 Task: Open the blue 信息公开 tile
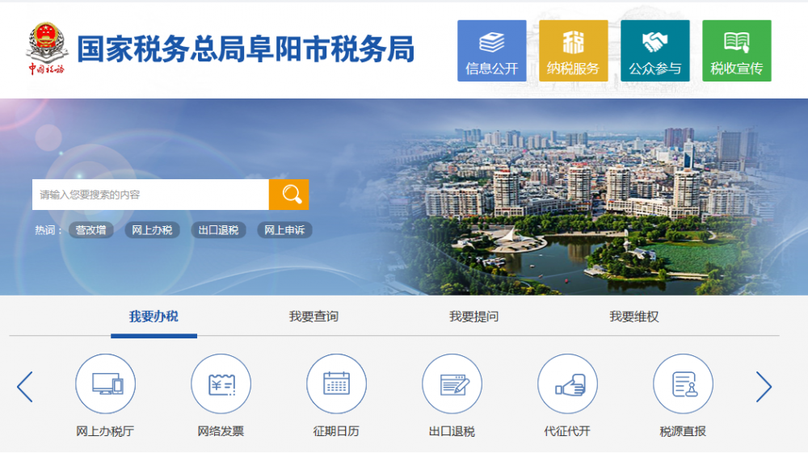click(x=491, y=51)
